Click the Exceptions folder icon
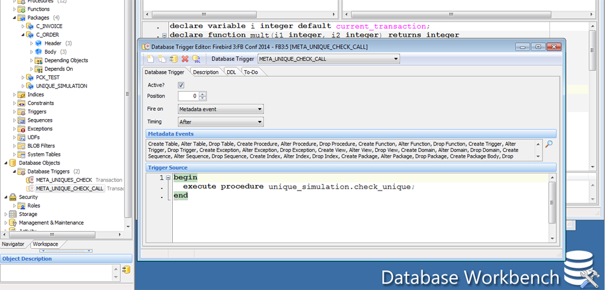 coord(22,129)
